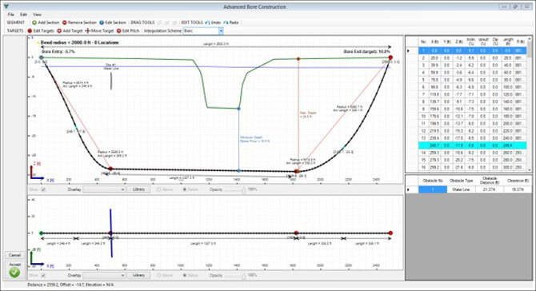The width and height of the screenshot is (536, 291).
Task: Click the green Accept checkmark button
Action: point(14,273)
